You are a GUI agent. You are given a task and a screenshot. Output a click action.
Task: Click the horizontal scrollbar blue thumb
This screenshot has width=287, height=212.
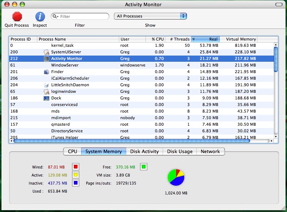coord(132,141)
